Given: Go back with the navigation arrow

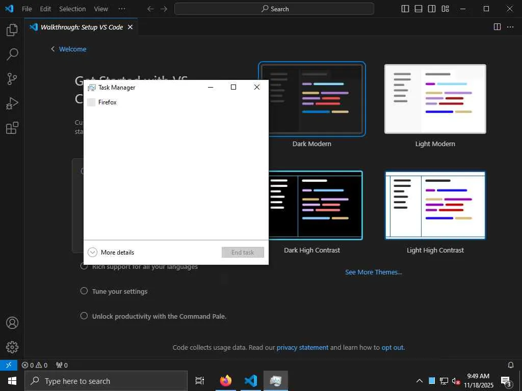Looking at the screenshot, I should (150, 9).
